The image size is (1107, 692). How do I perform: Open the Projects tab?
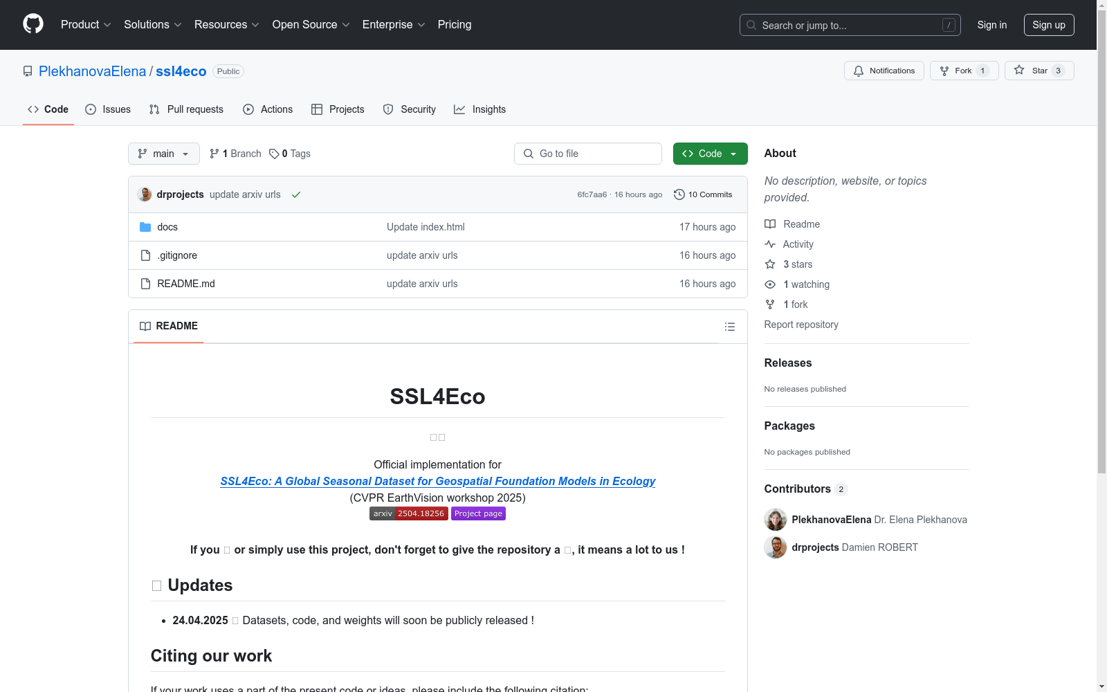pos(338,109)
